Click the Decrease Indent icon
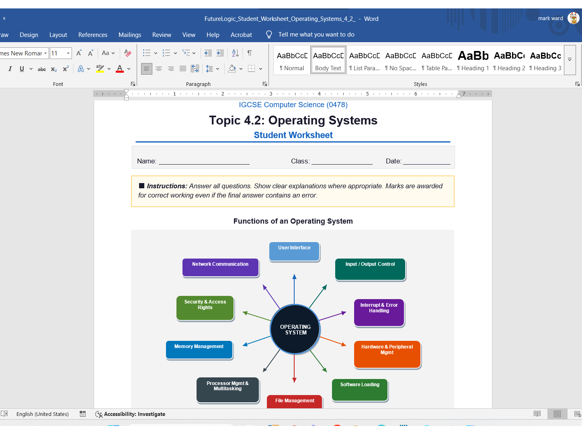This screenshot has height=436, width=582. (208, 53)
